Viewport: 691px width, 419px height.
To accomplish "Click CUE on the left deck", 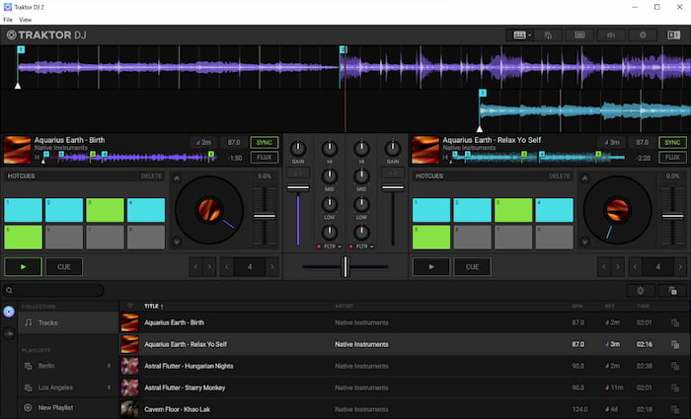I will click(x=64, y=267).
